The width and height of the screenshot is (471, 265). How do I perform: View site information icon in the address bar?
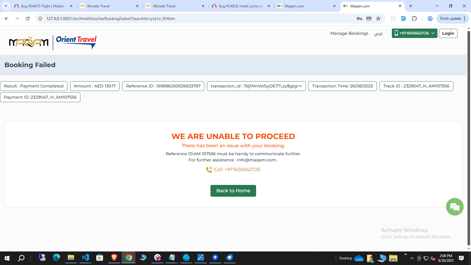tap(41, 19)
